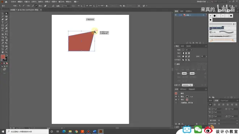Click the Fill color swatch in toolbar

(x=3, y=57)
